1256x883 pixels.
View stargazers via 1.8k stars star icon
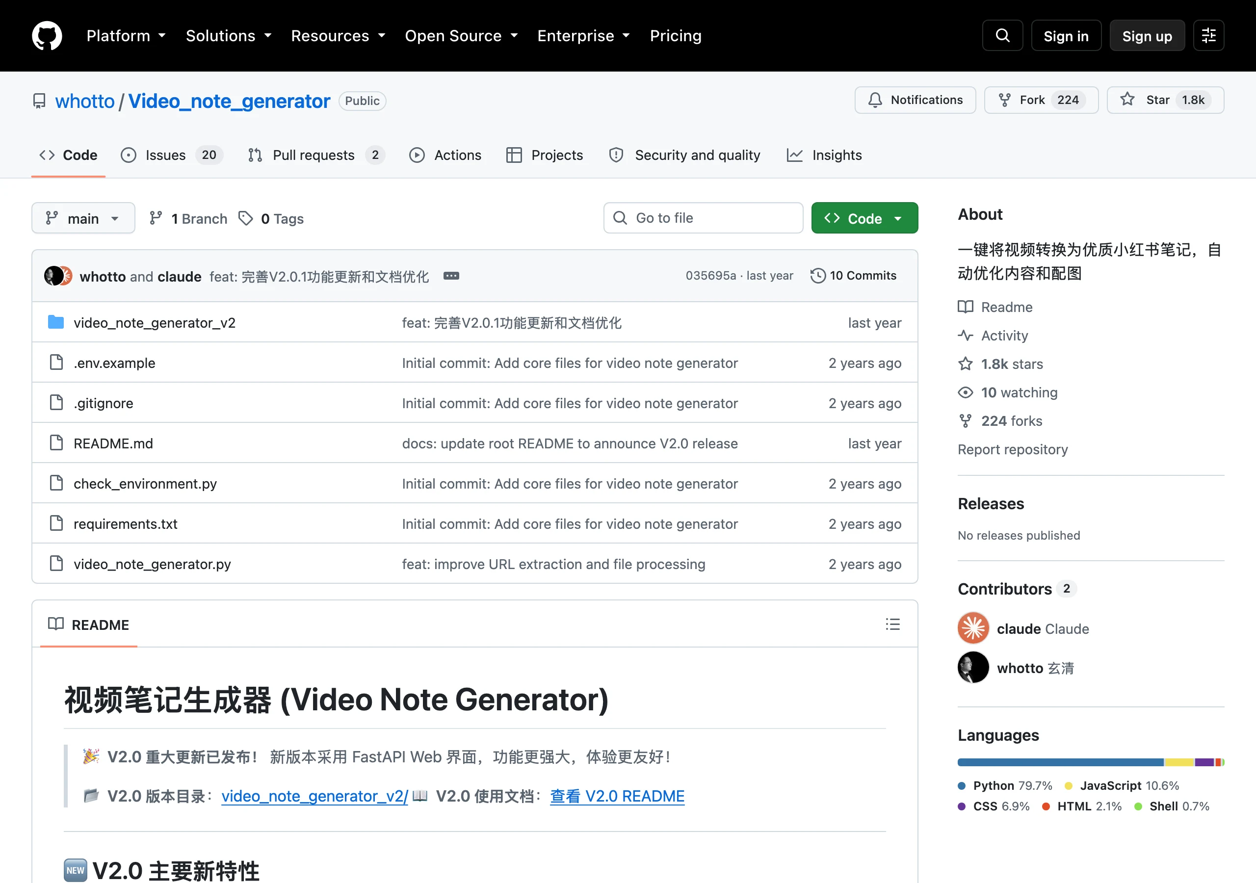pos(966,364)
